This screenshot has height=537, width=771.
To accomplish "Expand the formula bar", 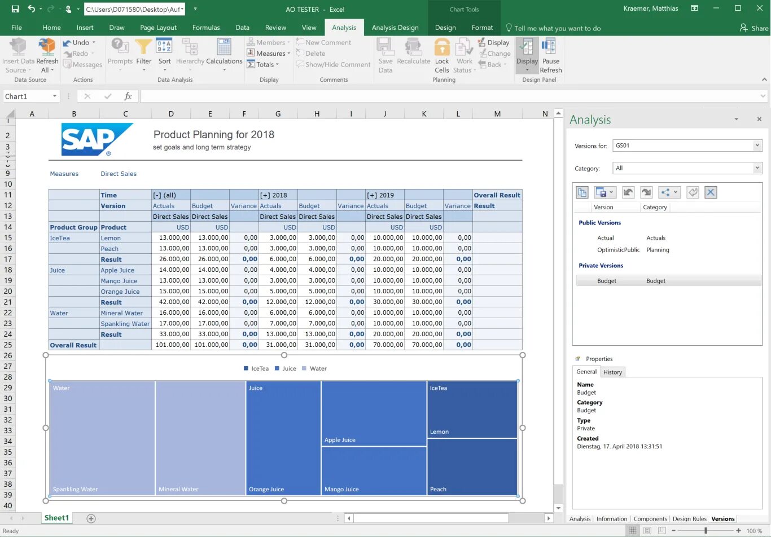I will [x=763, y=96].
